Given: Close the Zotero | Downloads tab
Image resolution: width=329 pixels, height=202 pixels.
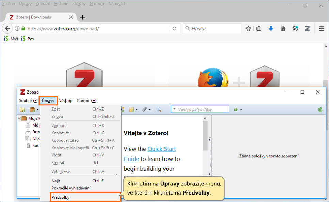Looking at the screenshot, I should point(71,17).
